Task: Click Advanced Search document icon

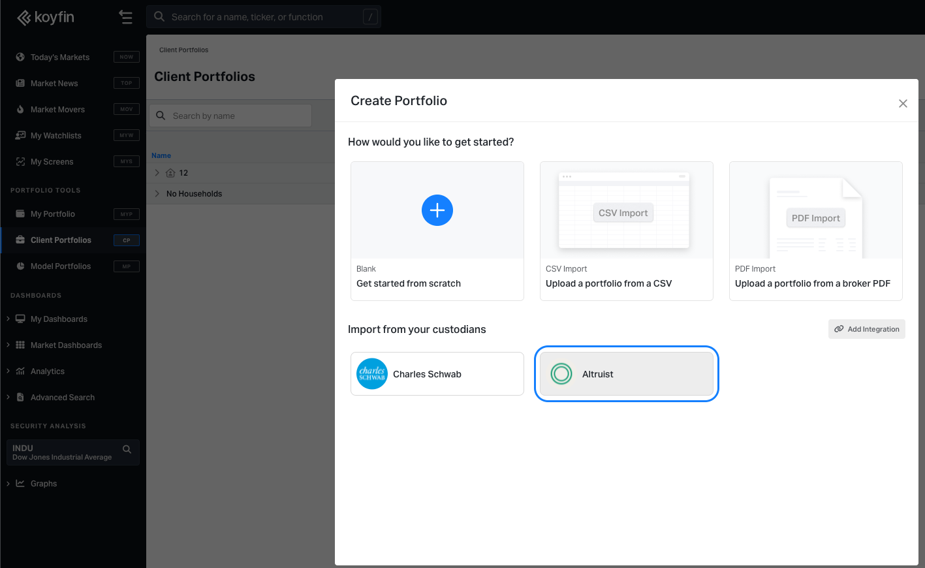Action: tap(20, 397)
